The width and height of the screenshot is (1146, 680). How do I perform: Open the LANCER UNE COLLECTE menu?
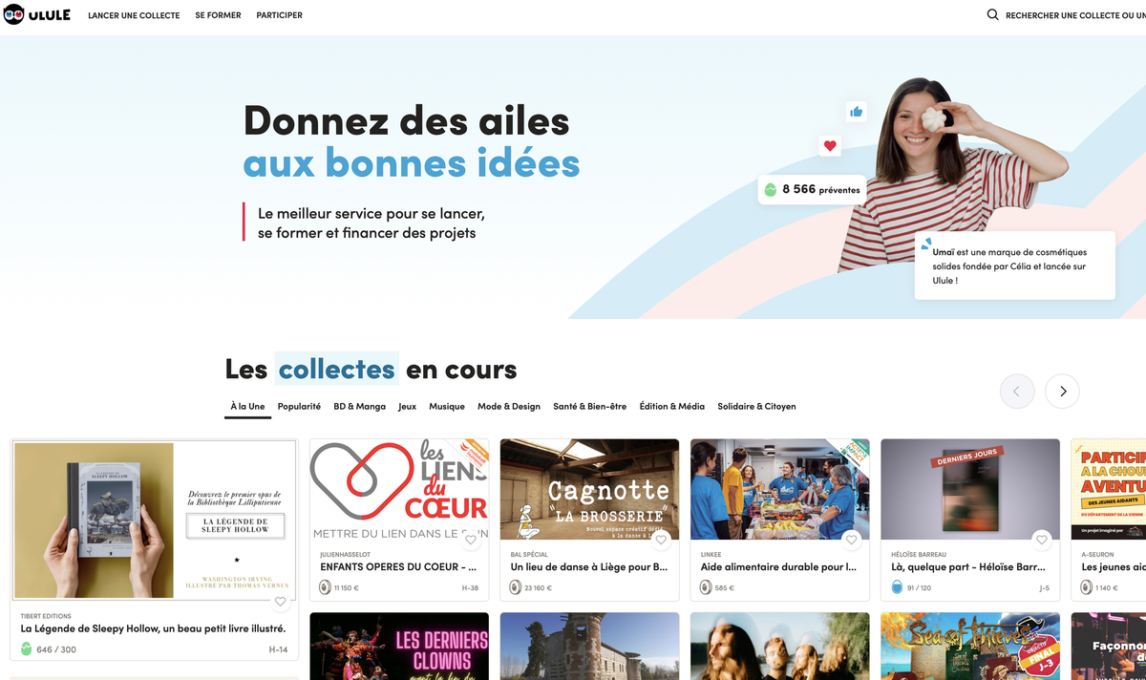134,15
